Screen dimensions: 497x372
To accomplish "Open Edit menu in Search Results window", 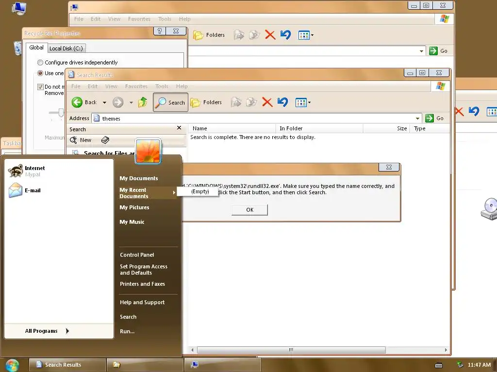I will [93, 86].
